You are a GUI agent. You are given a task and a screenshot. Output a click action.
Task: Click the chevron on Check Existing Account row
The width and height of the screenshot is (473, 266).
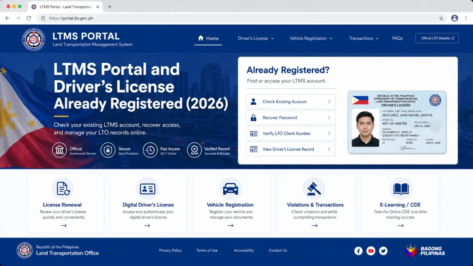pyautogui.click(x=329, y=102)
